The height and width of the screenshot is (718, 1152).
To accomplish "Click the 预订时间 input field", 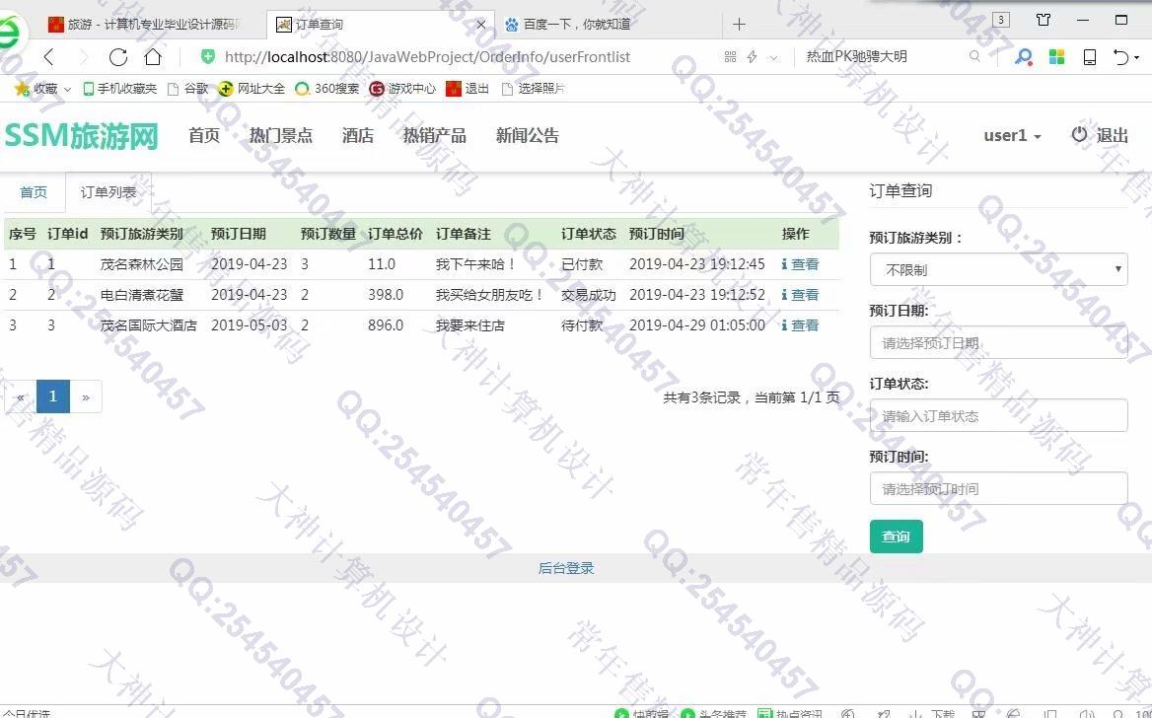I will pos(998,488).
